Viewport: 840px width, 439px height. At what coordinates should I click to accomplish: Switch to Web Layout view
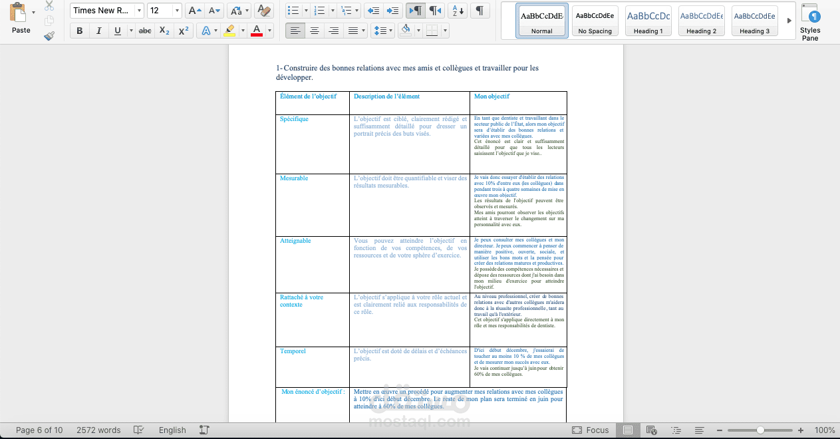(651, 430)
